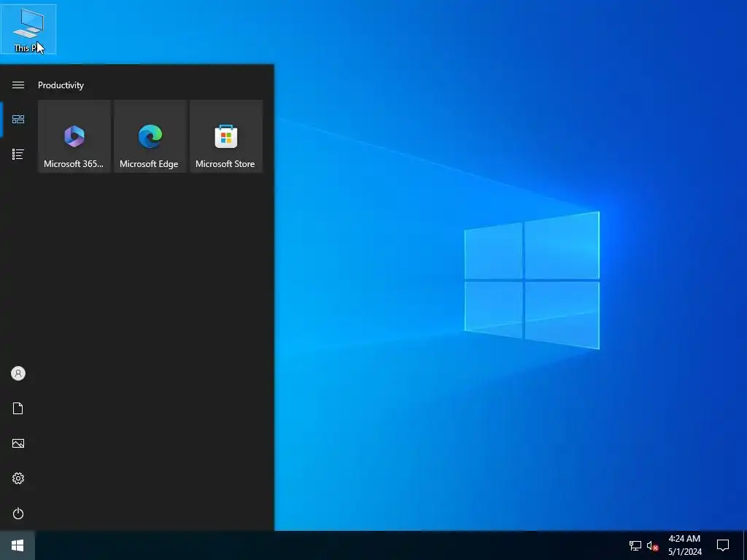This screenshot has width=747, height=560.
Task: Click the Productivity group heading
Action: 61,85
